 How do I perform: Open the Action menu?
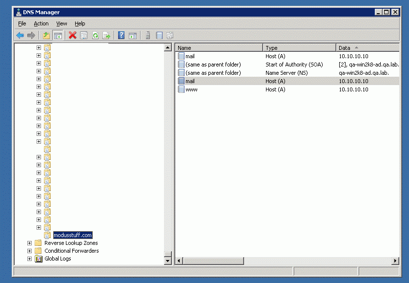[x=41, y=23]
